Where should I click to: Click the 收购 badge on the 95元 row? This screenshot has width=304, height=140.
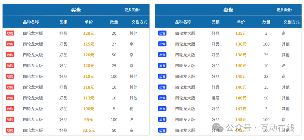tap(10, 119)
